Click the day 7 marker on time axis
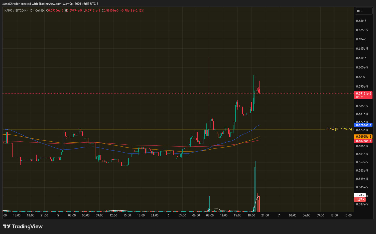This screenshot has height=234, width=376. (x=279, y=215)
